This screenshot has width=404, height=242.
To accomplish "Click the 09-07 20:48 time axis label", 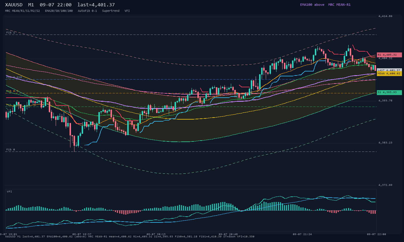I will pyautogui.click(x=228, y=234).
